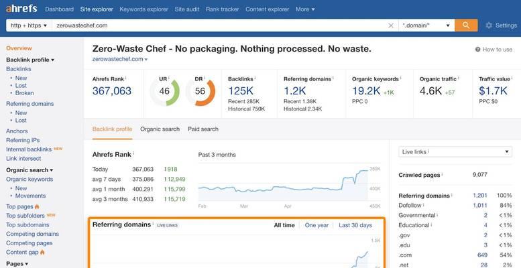
Task: Open Site audit in top navigation
Action: tap(187, 9)
